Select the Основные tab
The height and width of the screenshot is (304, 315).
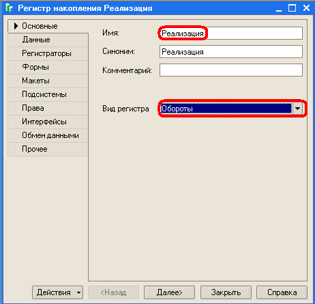(x=48, y=26)
